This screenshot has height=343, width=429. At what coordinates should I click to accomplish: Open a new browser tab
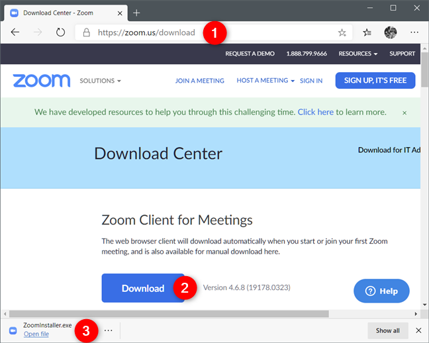tap(136, 13)
